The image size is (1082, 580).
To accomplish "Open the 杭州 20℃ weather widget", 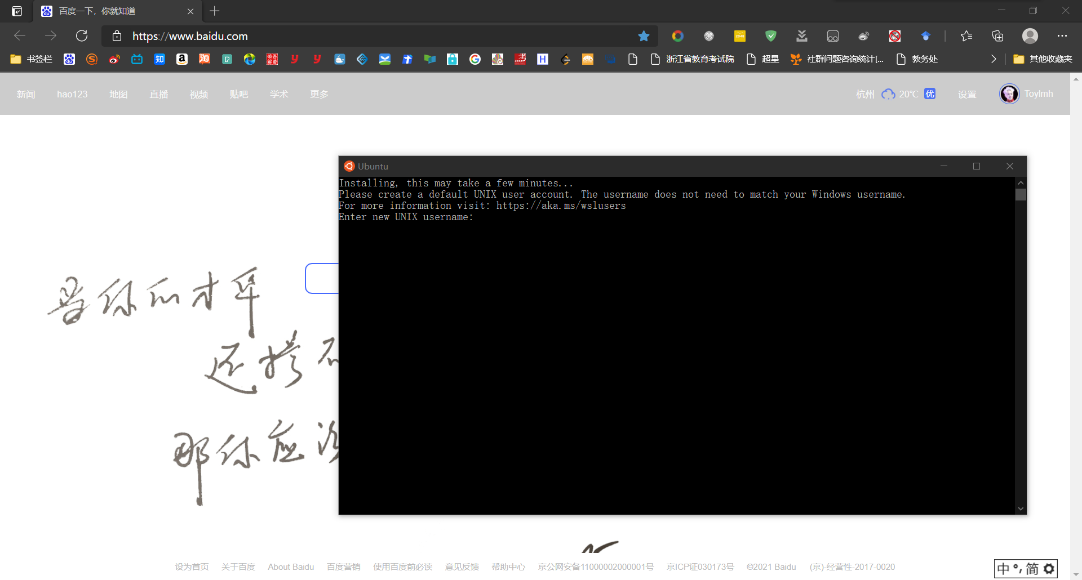I will click(896, 94).
